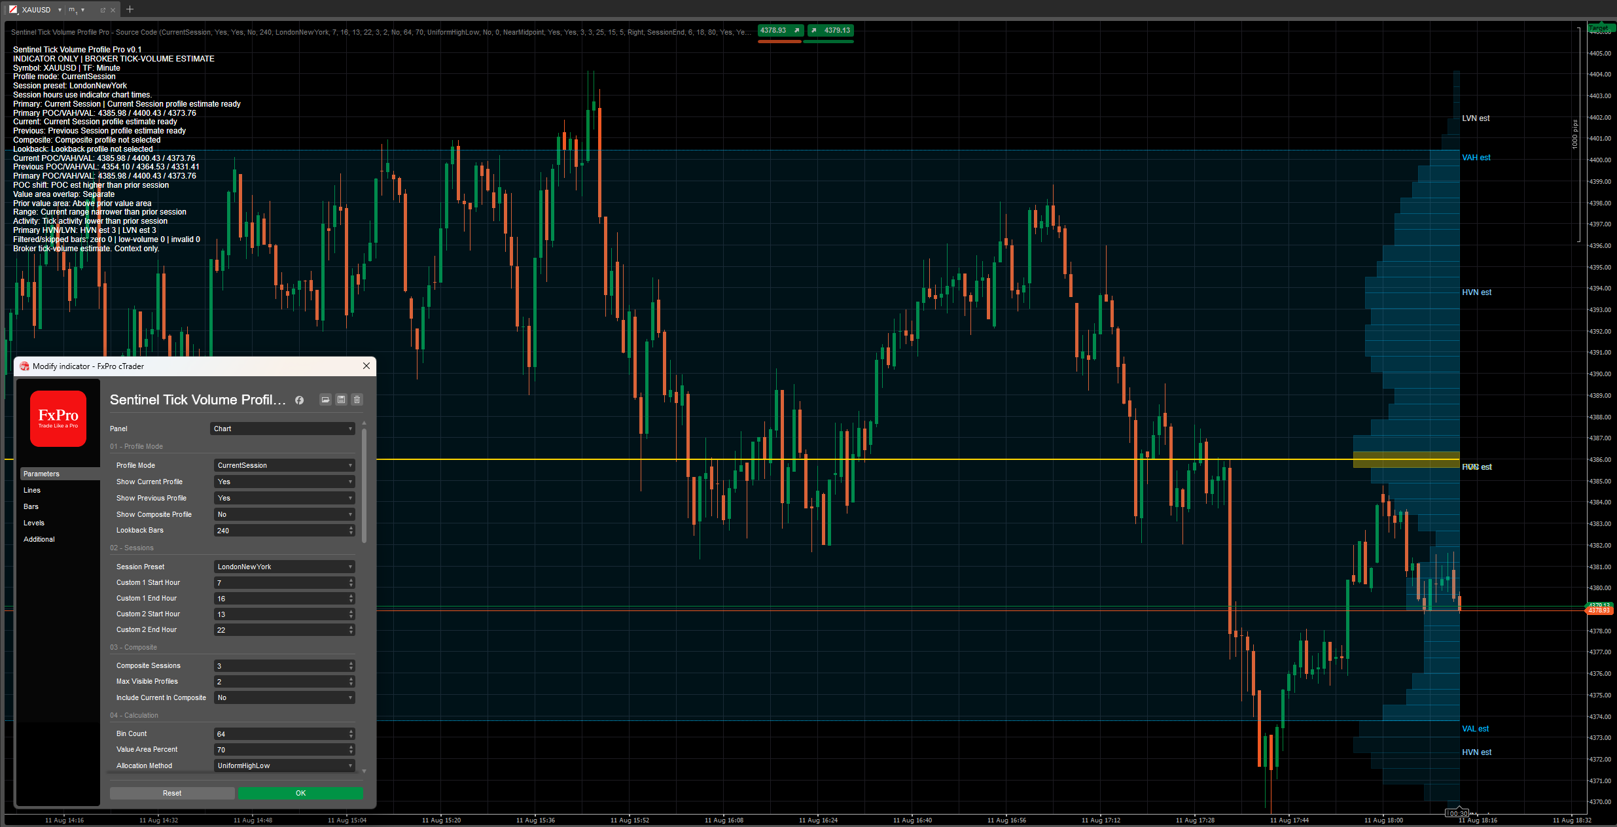This screenshot has width=1617, height=827.
Task: Click the green OK button
Action: tap(300, 793)
